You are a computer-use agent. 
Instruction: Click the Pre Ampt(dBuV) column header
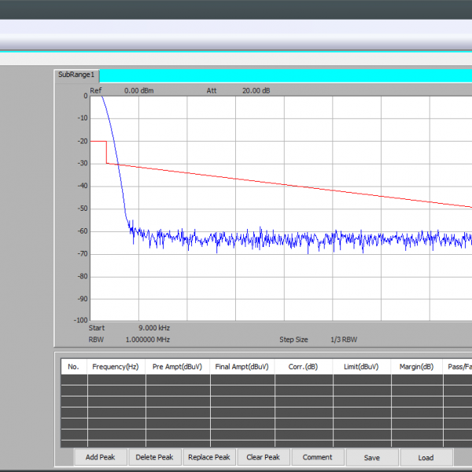tap(177, 367)
